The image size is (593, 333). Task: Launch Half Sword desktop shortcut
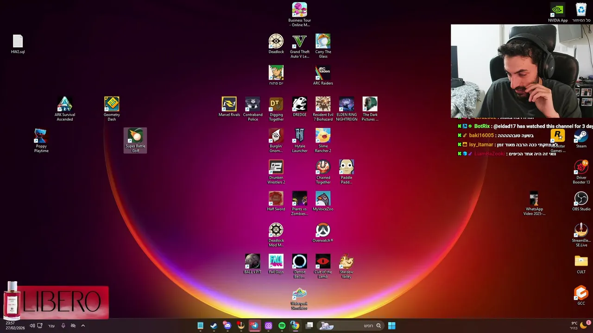pos(276,201)
